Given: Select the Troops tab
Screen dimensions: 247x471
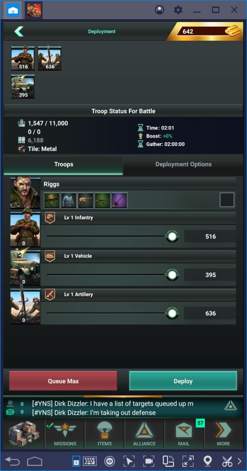Looking at the screenshot, I should [x=64, y=164].
